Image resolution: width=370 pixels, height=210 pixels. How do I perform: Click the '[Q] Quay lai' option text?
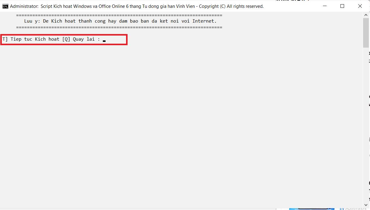(x=78, y=39)
